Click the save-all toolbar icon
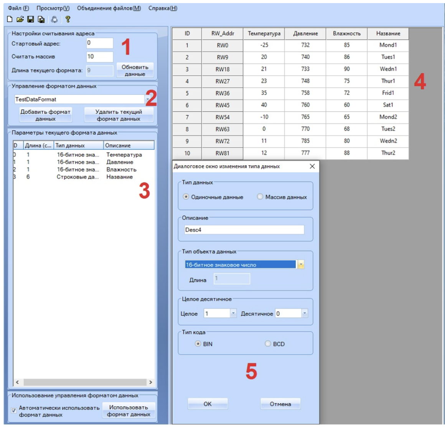Screen dimensions: 445x428 pos(41,19)
